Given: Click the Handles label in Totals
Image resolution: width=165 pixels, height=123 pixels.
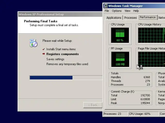Looking at the screenshot, I should pyautogui.click(x=116, y=77).
